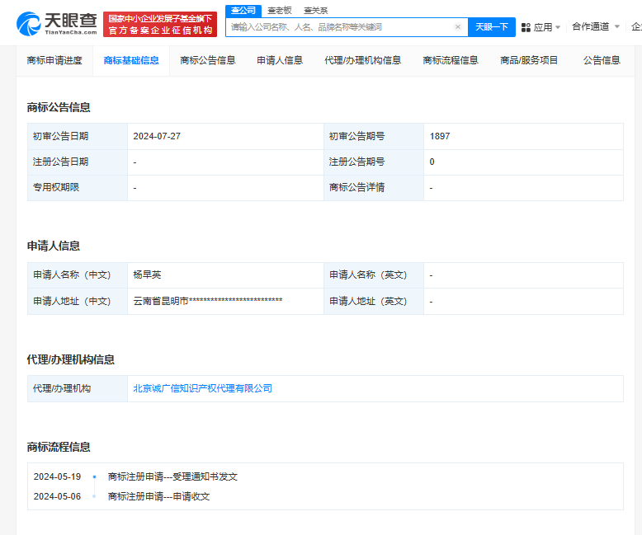Screen dimensions: 642x535
Task: Open the 代理/办理机构信息 tab
Action: [x=363, y=60]
